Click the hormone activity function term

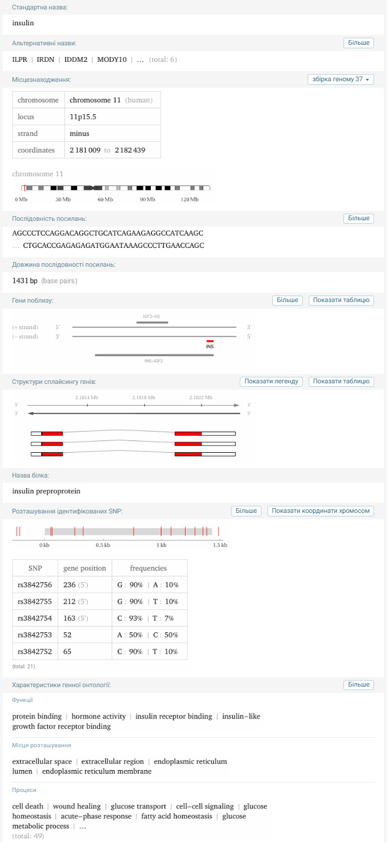[99, 717]
